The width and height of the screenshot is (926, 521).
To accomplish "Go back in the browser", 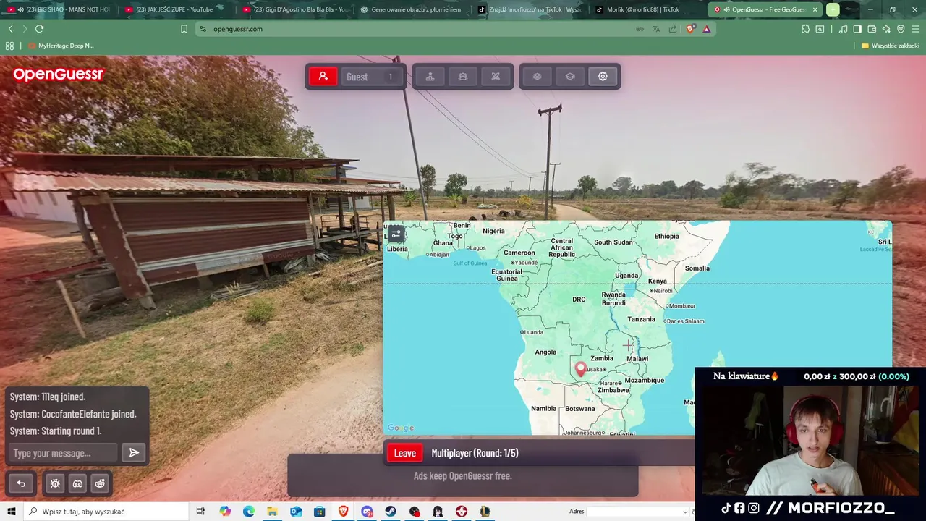I will (10, 29).
